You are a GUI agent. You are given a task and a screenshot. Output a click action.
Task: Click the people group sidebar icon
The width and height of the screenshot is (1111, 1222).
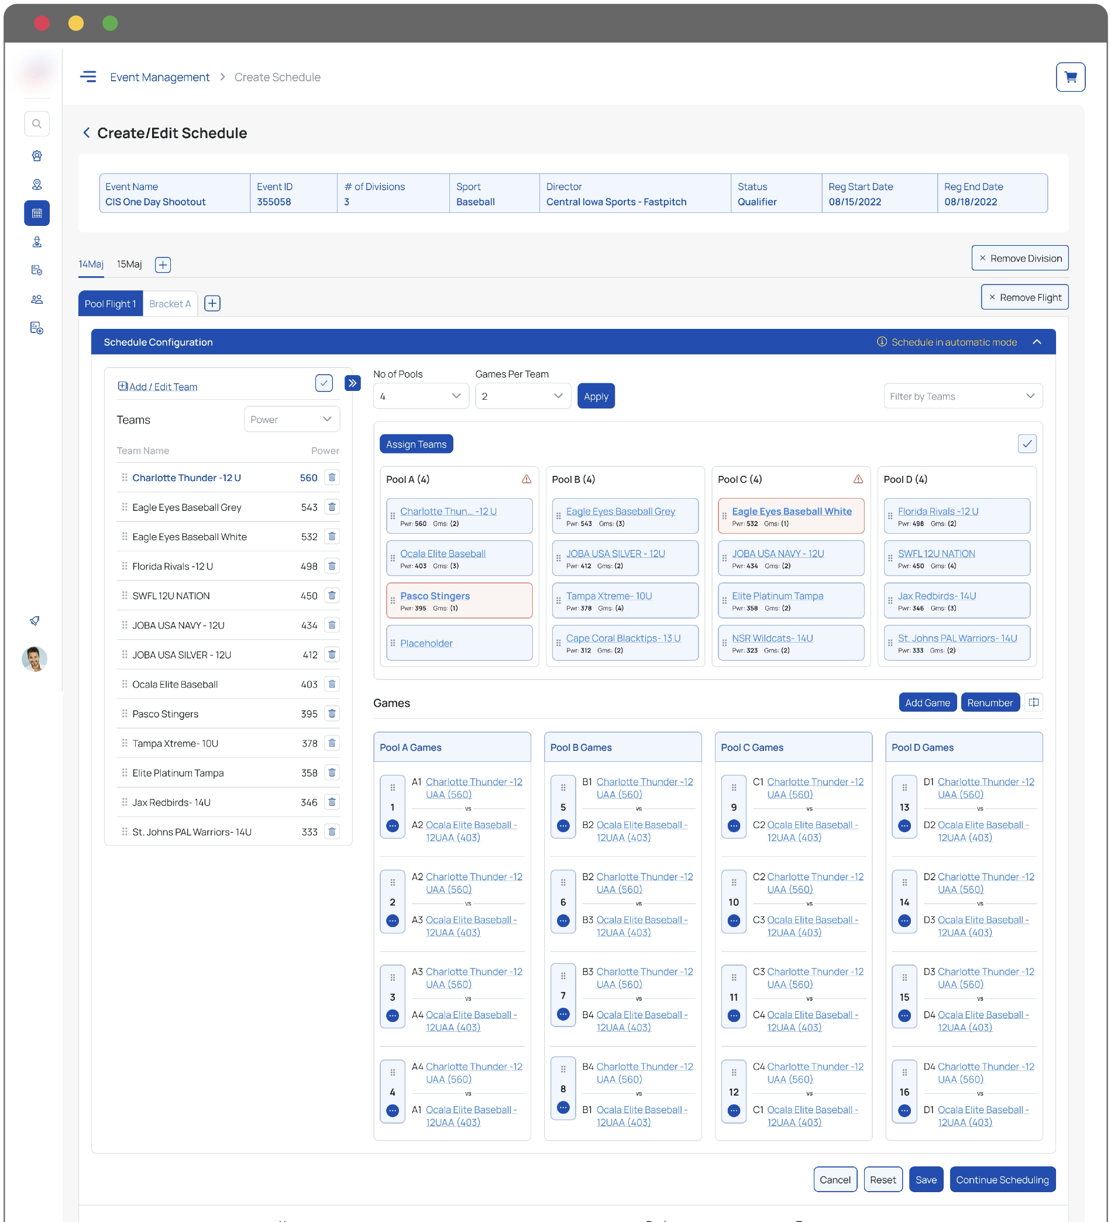37,300
